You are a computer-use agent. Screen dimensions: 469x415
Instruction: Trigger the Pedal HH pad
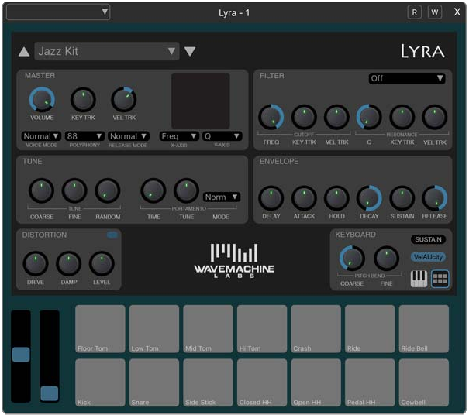point(370,382)
